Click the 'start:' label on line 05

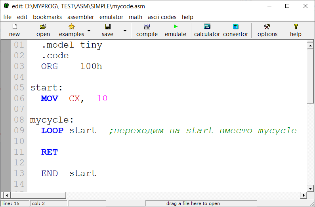pyautogui.click(x=47, y=88)
